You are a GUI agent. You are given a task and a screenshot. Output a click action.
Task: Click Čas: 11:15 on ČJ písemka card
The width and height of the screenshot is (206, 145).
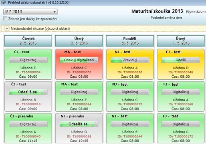[x=28, y=141]
